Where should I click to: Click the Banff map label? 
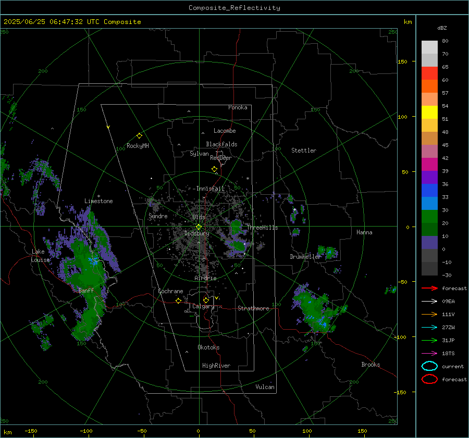click(86, 290)
